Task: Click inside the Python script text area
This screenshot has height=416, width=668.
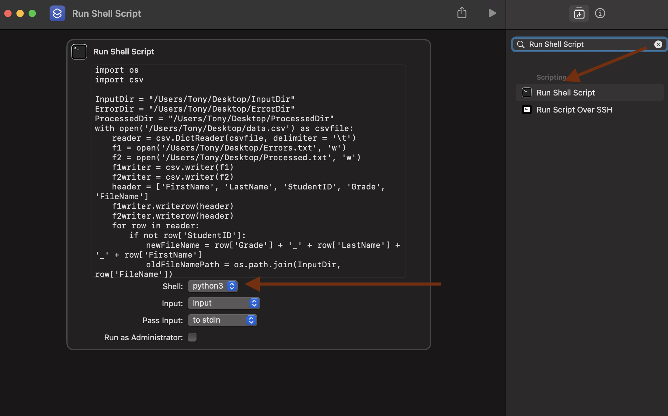Action: point(248,170)
